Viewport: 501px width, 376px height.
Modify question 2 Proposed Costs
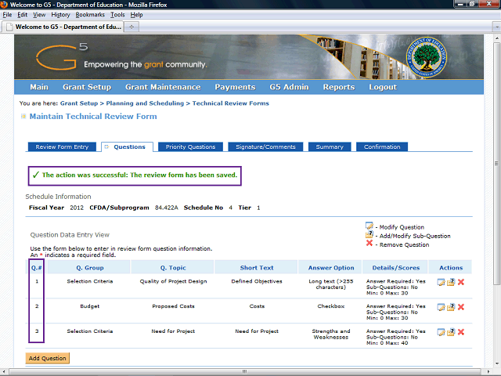pyautogui.click(x=441, y=307)
